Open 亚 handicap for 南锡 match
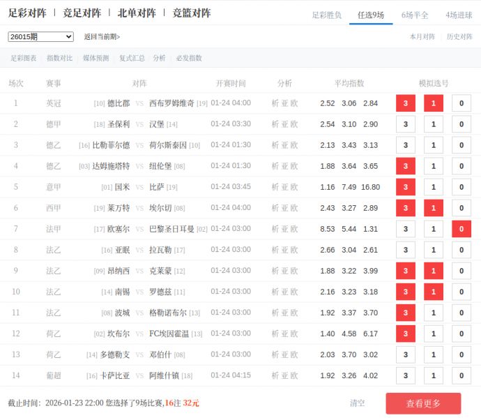This screenshot has height=418, width=481. [x=284, y=292]
